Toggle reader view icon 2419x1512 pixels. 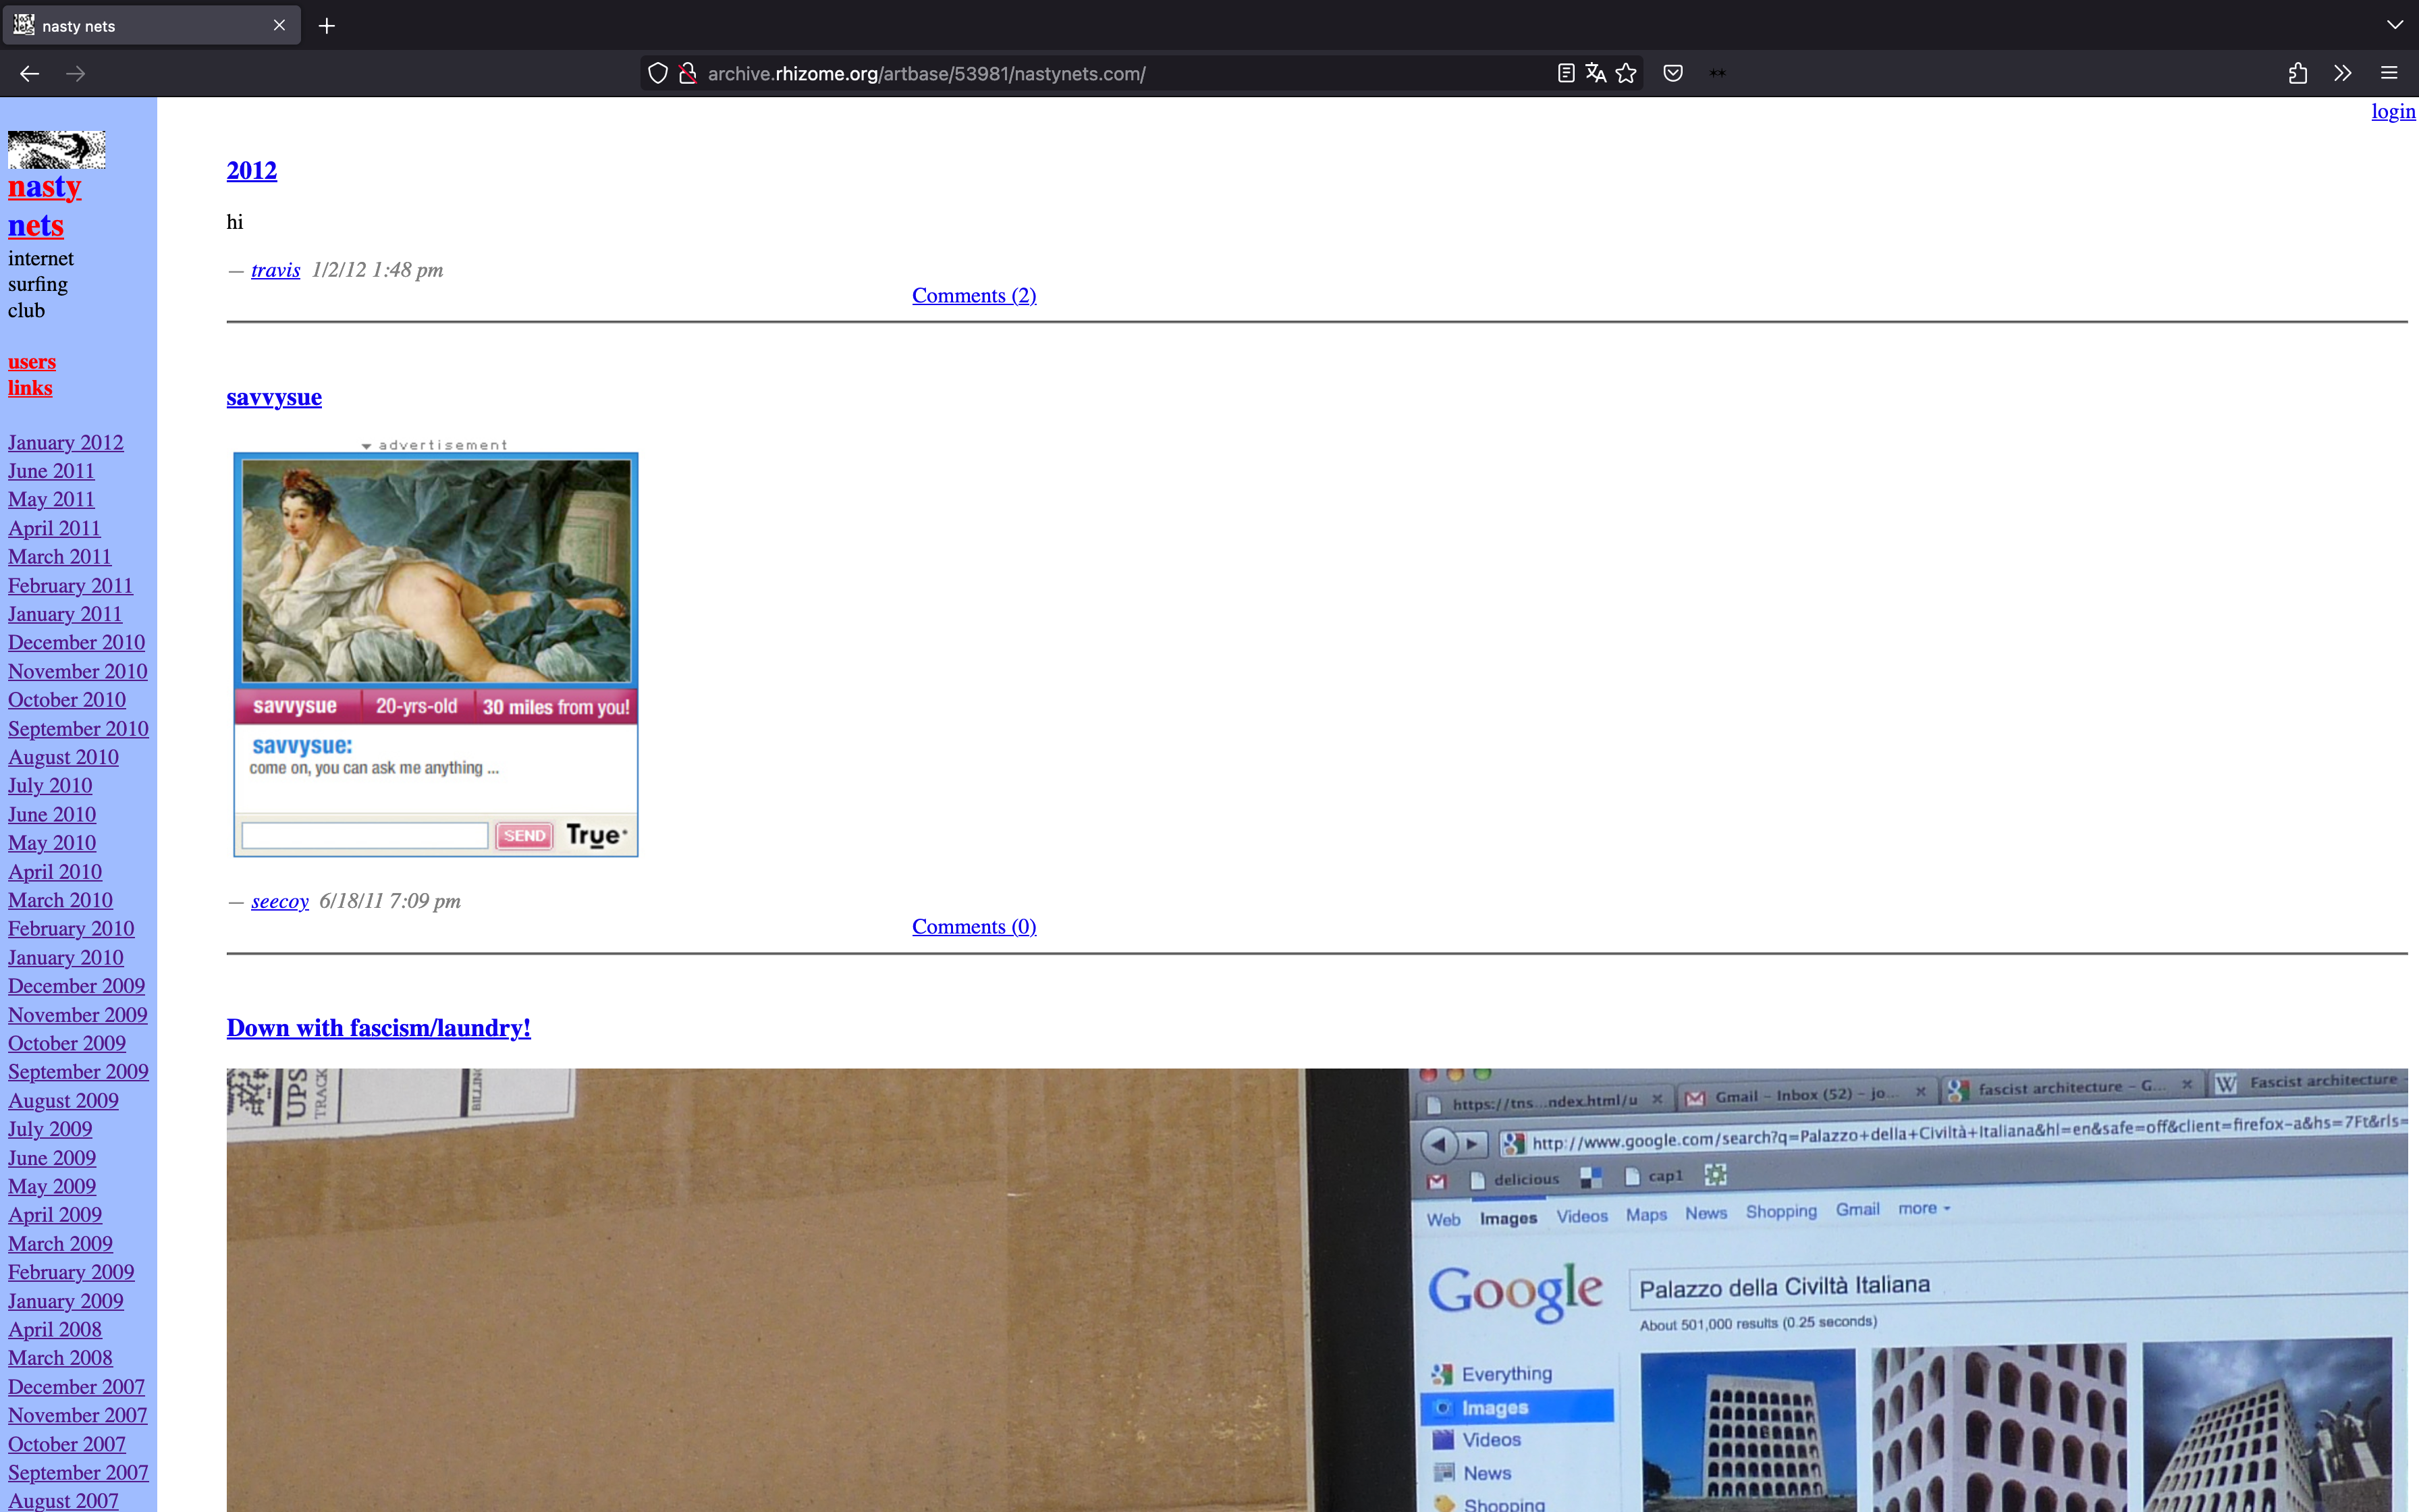click(x=1565, y=73)
